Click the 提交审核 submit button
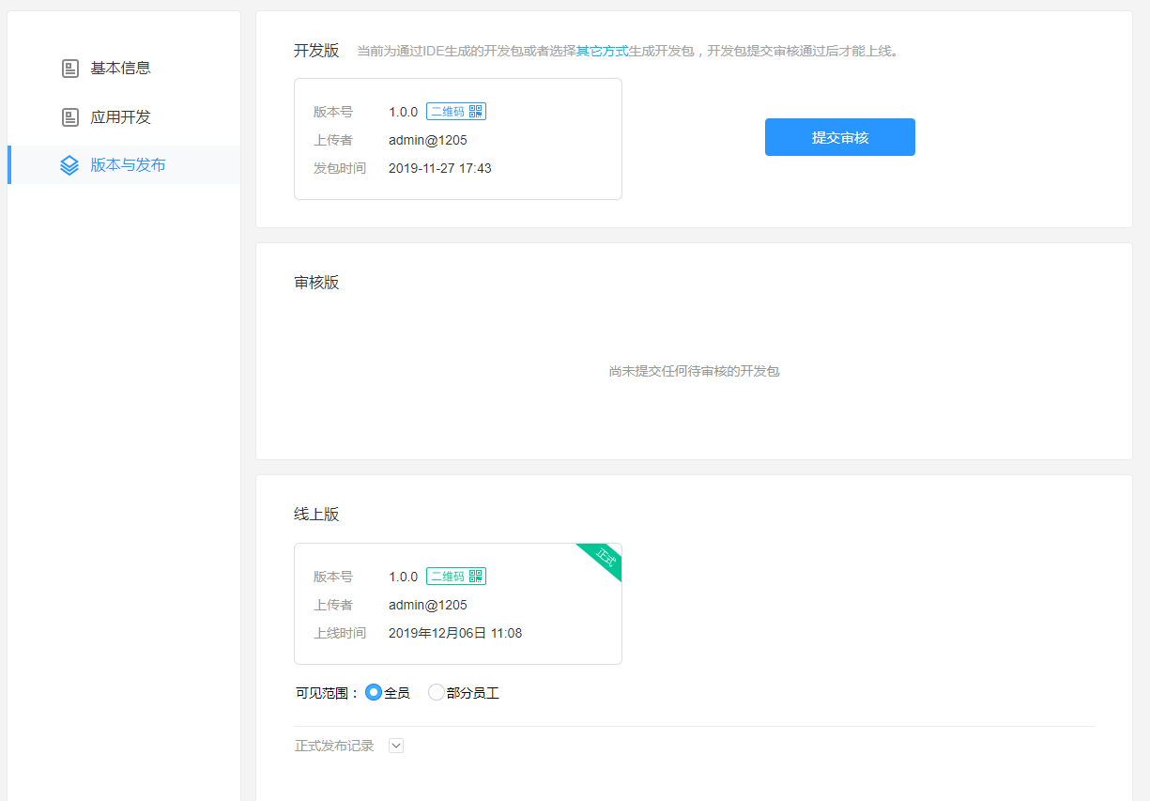The width and height of the screenshot is (1150, 801). point(839,136)
